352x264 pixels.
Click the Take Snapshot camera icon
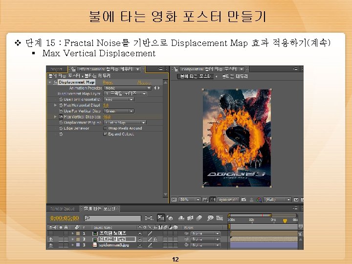(244, 199)
